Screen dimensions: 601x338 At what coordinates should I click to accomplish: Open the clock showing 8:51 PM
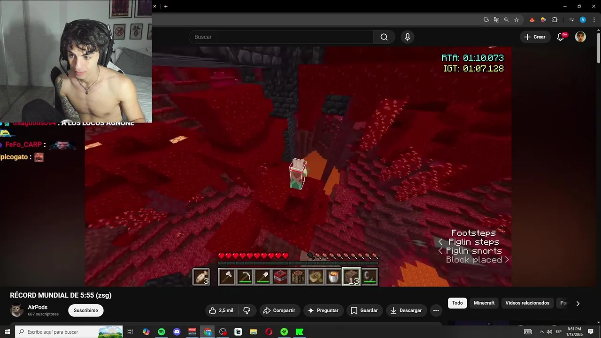pyautogui.click(x=574, y=332)
